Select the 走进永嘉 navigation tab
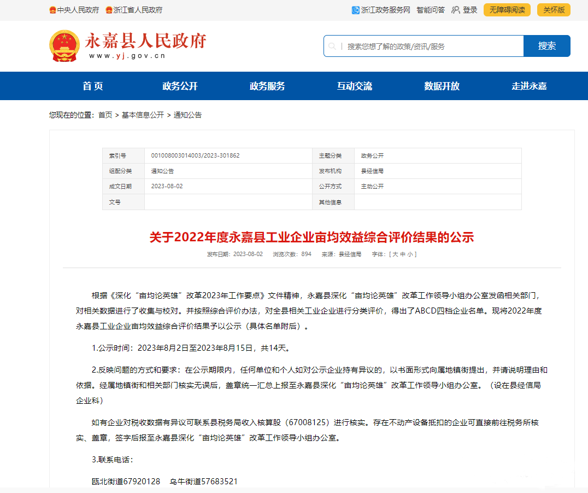This screenshot has height=493, width=588. pos(528,86)
